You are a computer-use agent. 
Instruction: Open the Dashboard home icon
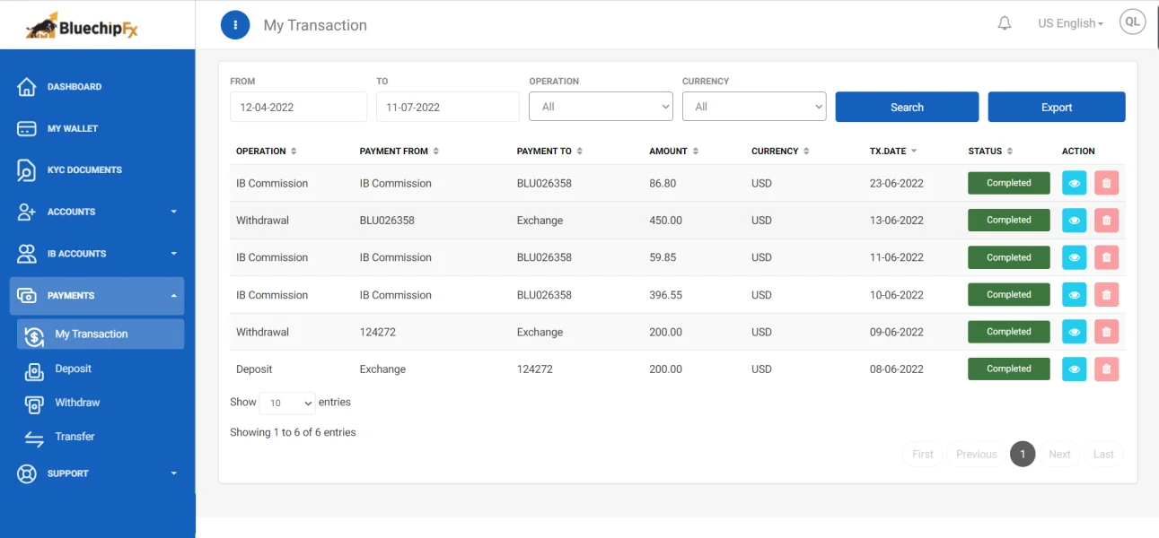tap(27, 87)
